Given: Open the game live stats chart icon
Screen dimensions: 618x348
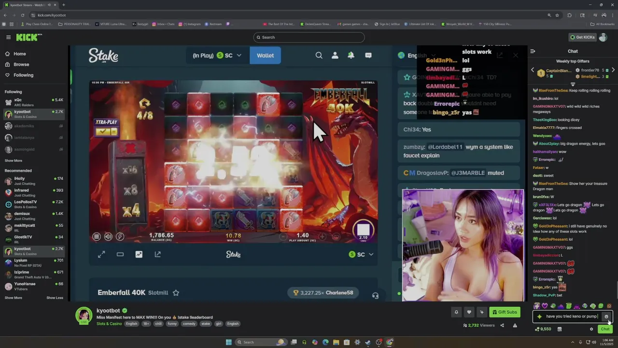Looking at the screenshot, I should (139, 254).
